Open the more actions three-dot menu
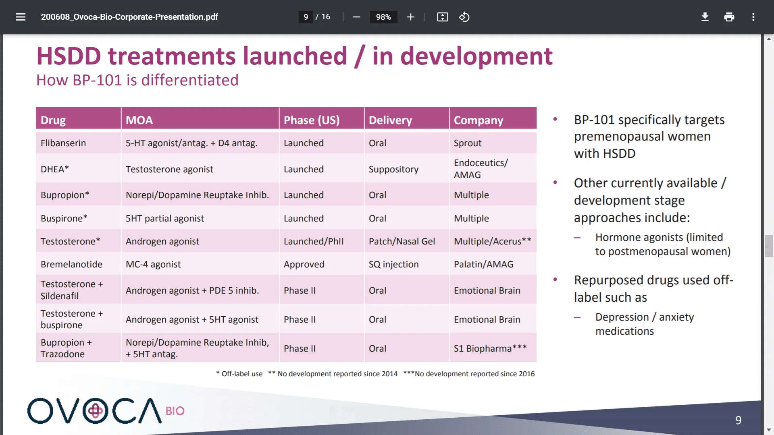Image resolution: width=774 pixels, height=435 pixels. point(753,17)
